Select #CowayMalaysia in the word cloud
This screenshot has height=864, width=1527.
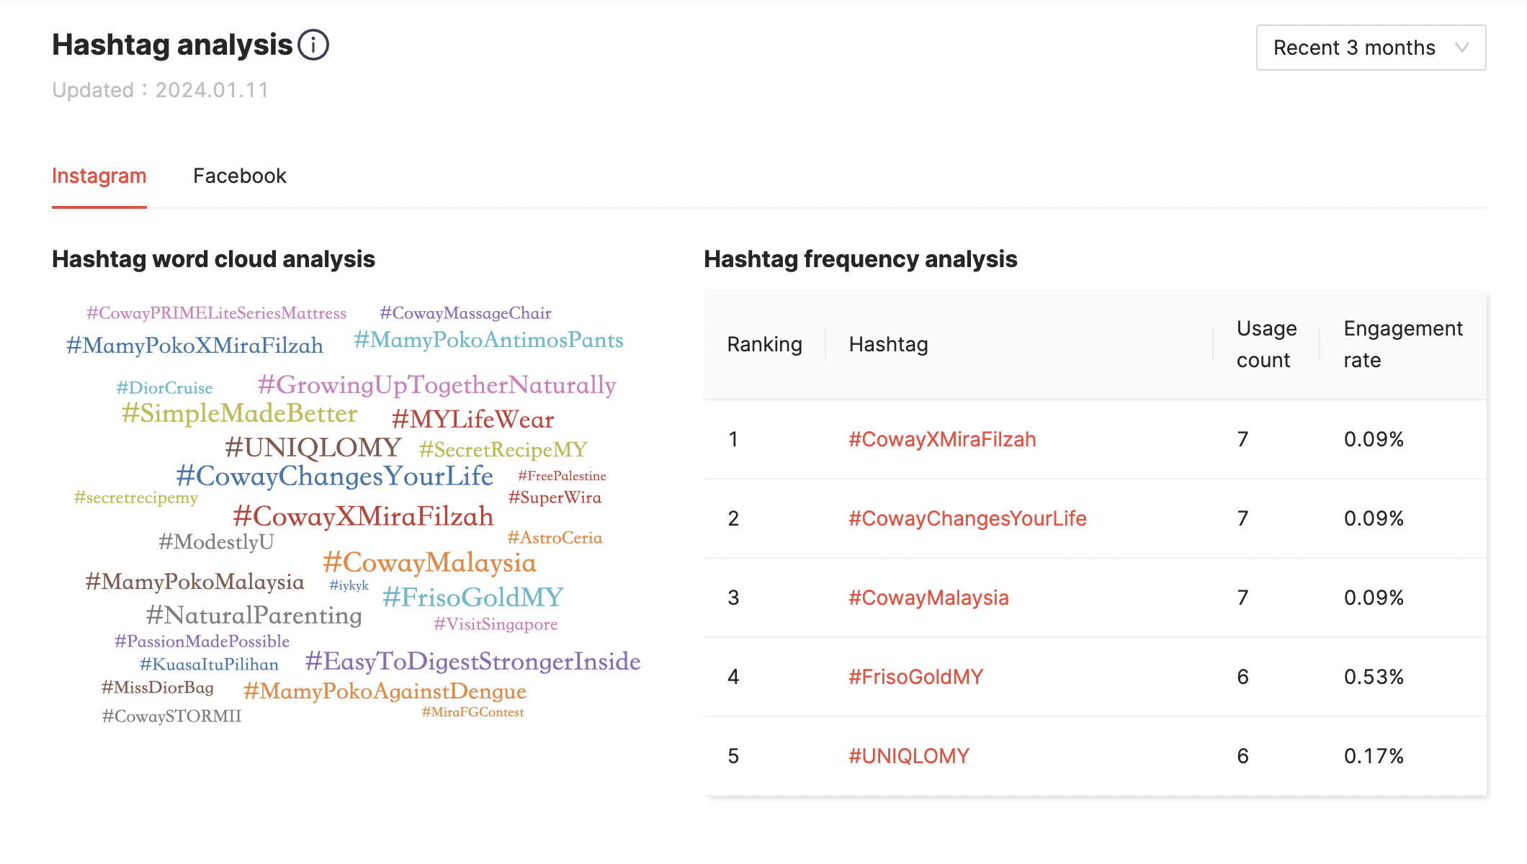click(429, 562)
